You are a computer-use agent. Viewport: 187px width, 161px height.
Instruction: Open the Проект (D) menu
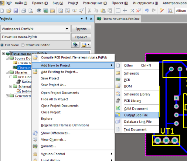tap(120, 3)
